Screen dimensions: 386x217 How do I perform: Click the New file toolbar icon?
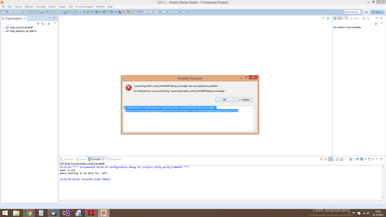tap(3, 12)
